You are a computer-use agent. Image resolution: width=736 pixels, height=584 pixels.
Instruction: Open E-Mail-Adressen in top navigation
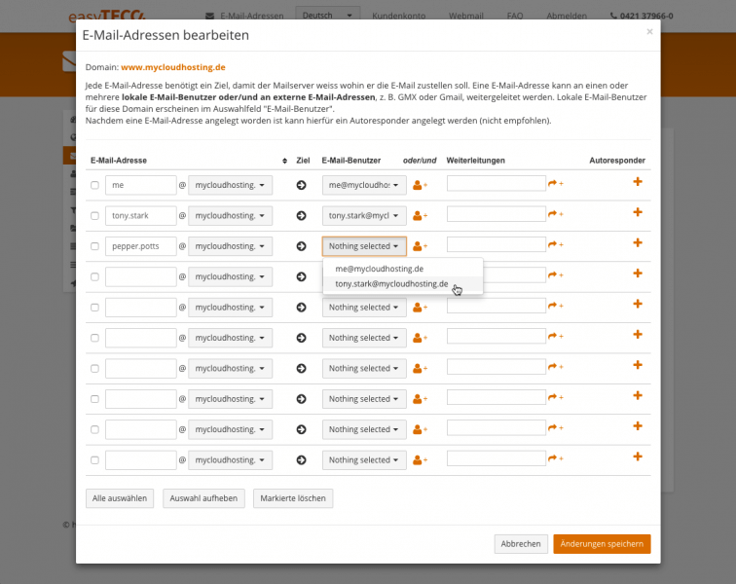click(x=244, y=16)
